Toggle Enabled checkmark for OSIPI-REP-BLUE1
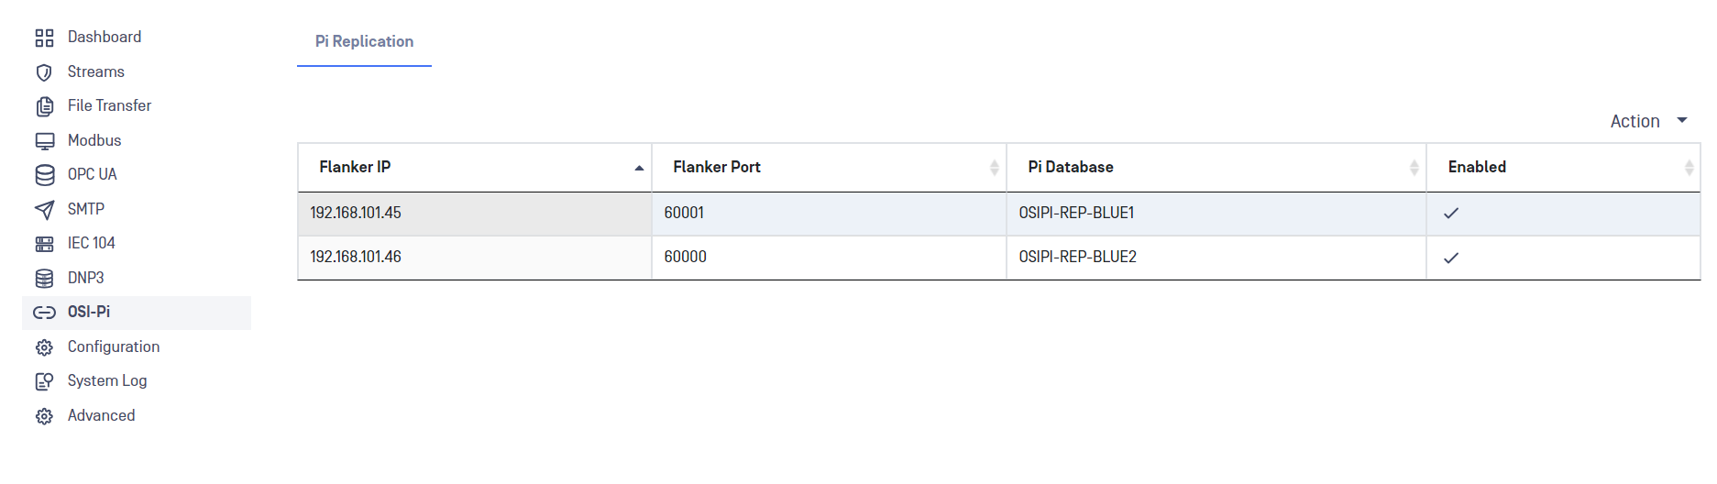1717x484 pixels. coord(1451,214)
